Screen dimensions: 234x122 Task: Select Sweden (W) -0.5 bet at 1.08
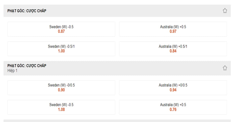(61, 107)
